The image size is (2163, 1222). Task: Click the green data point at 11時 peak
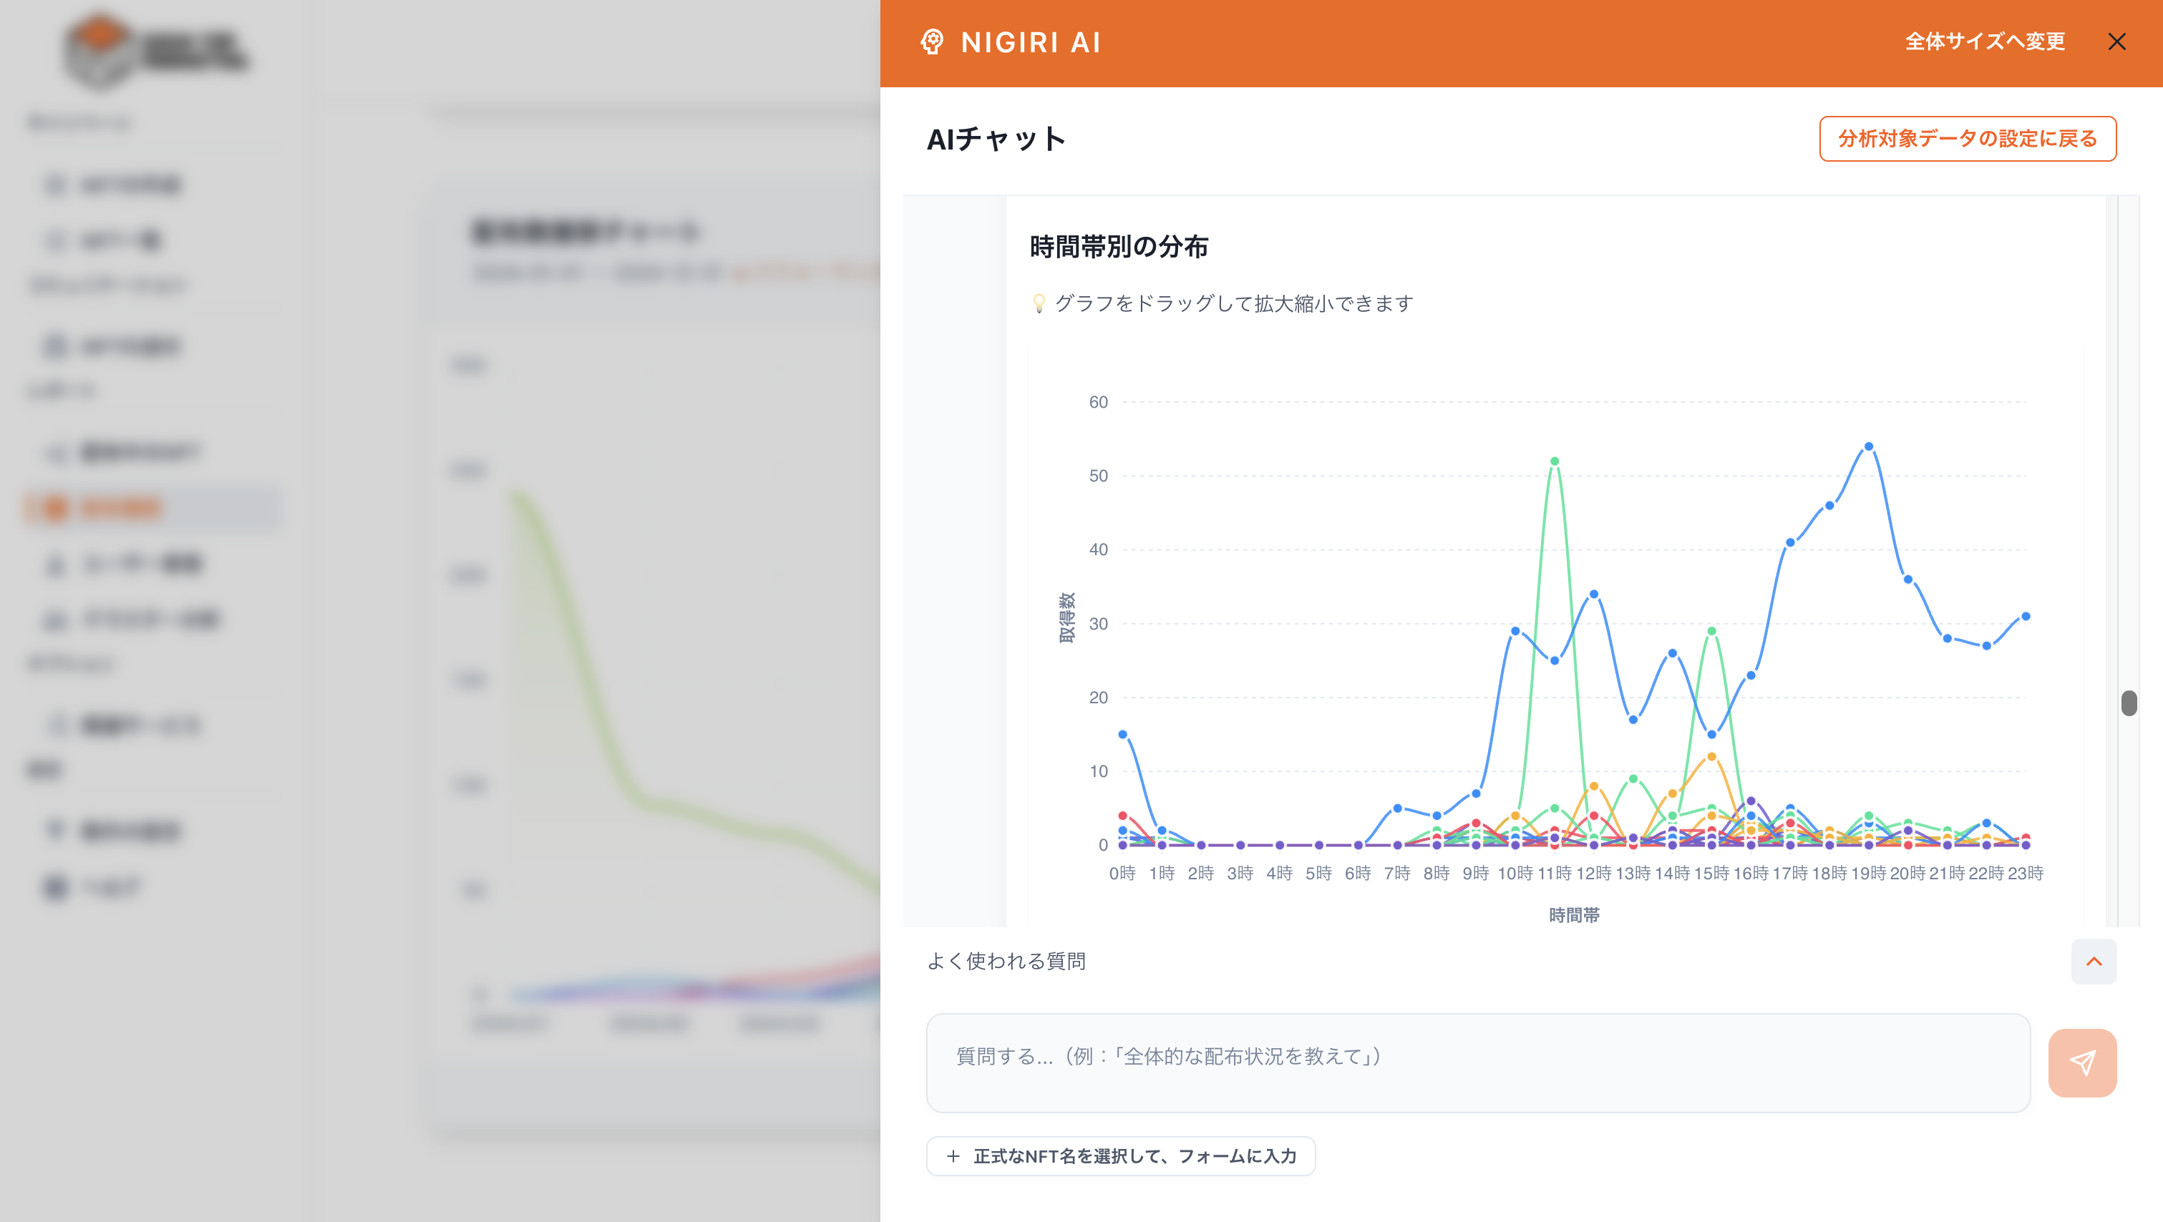click(1554, 461)
